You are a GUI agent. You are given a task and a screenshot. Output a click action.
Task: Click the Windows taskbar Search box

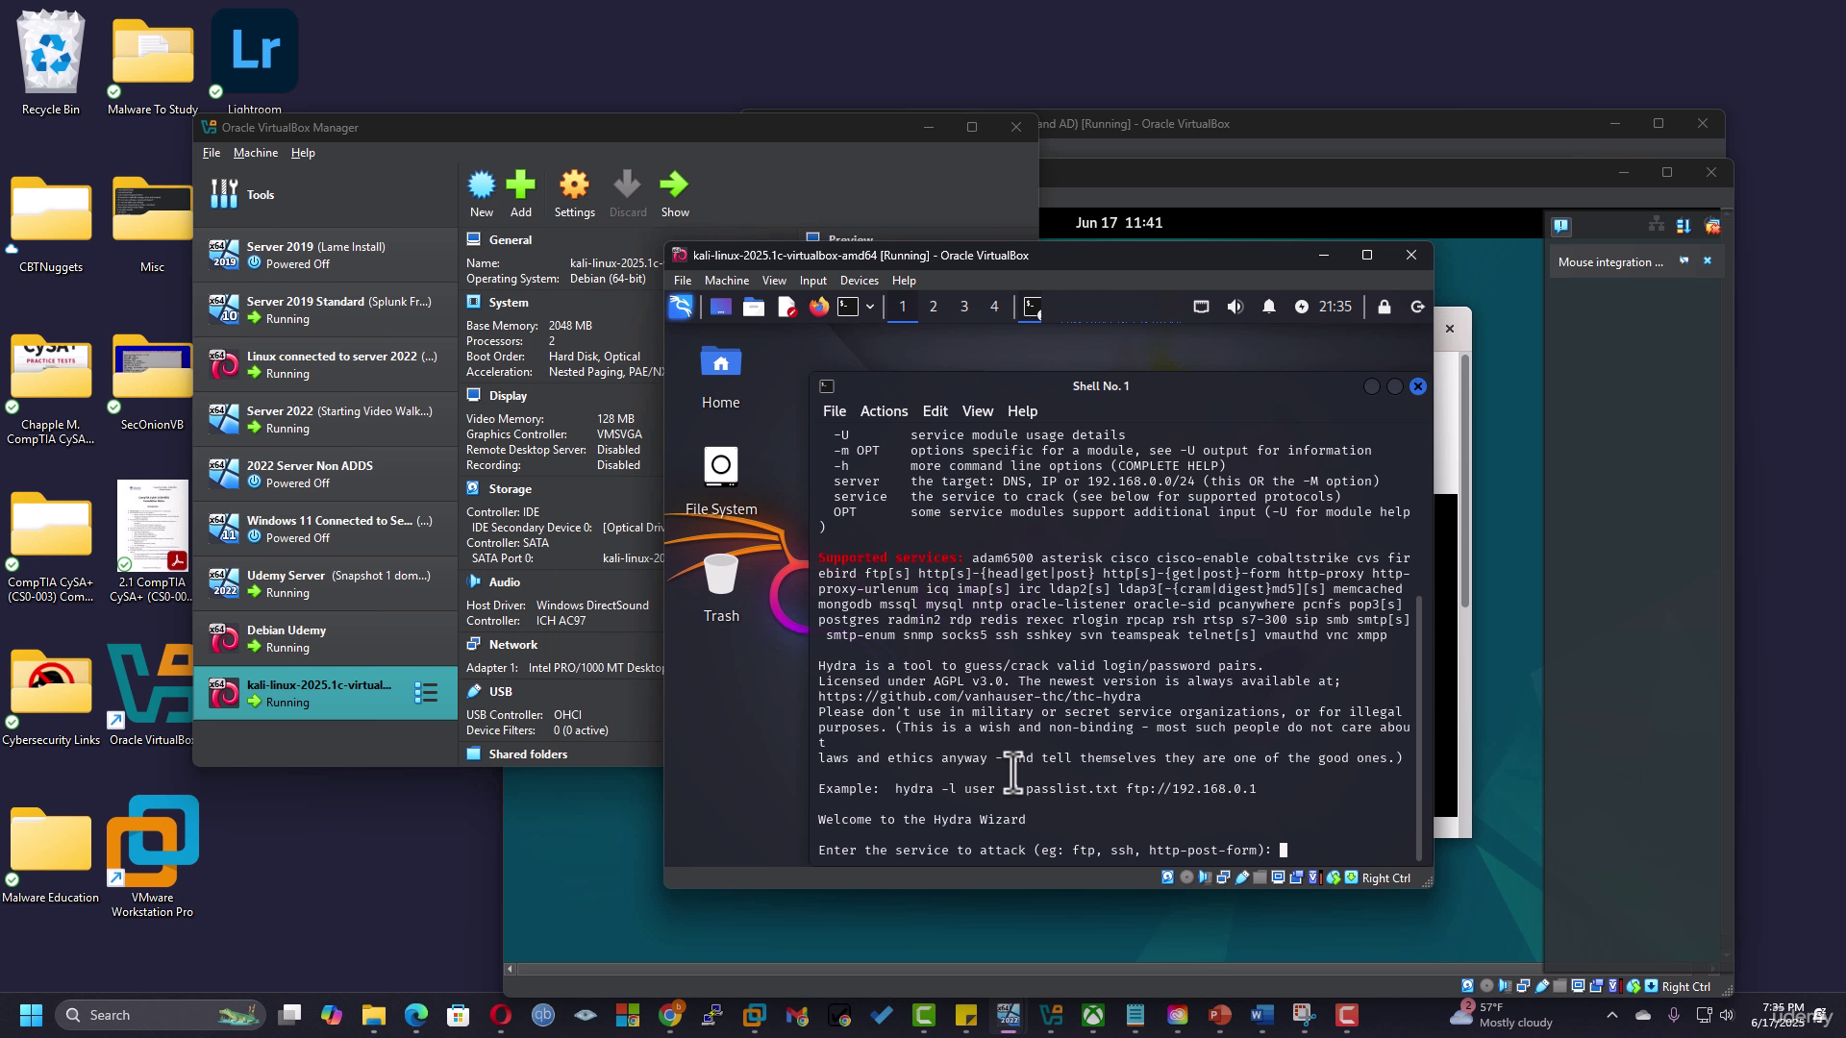pyautogui.click(x=160, y=1015)
